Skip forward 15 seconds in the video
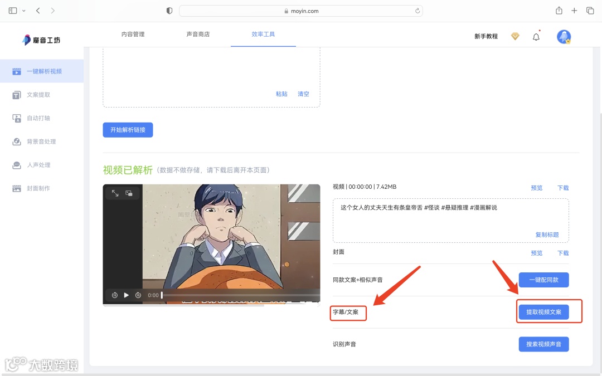Screen dimensions: 602x376 pos(138,294)
